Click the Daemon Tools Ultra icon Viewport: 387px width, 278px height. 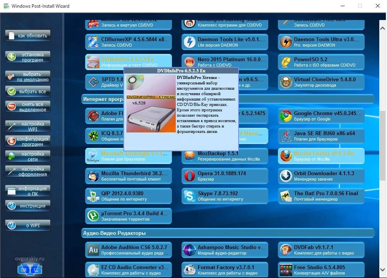(x=286, y=42)
